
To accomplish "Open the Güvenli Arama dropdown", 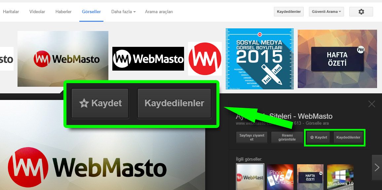I will coord(326,12).
